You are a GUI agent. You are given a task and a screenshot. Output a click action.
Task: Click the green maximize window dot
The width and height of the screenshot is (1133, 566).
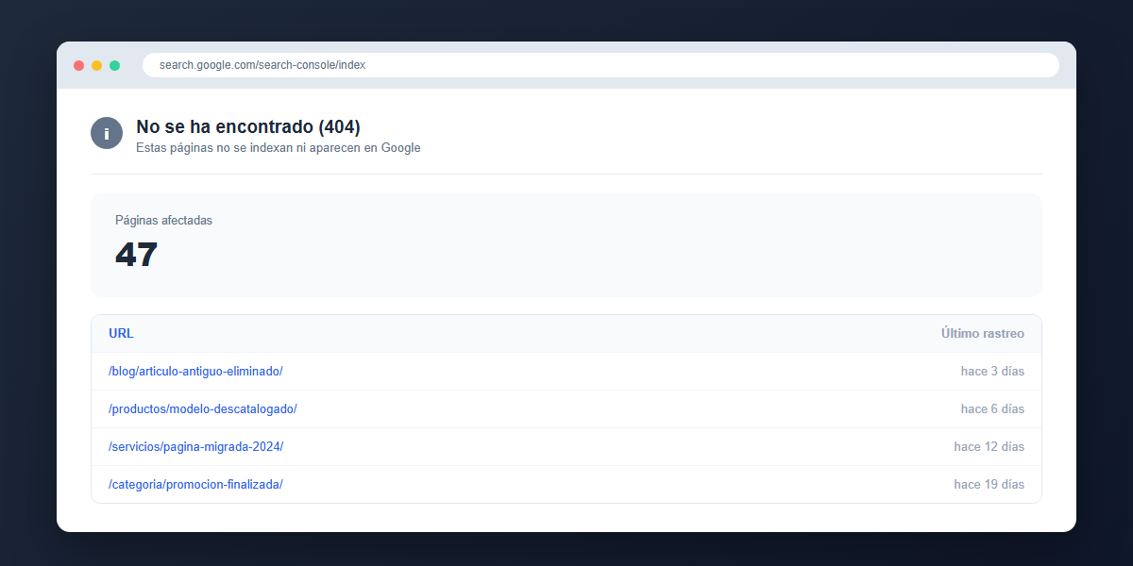[x=114, y=65]
